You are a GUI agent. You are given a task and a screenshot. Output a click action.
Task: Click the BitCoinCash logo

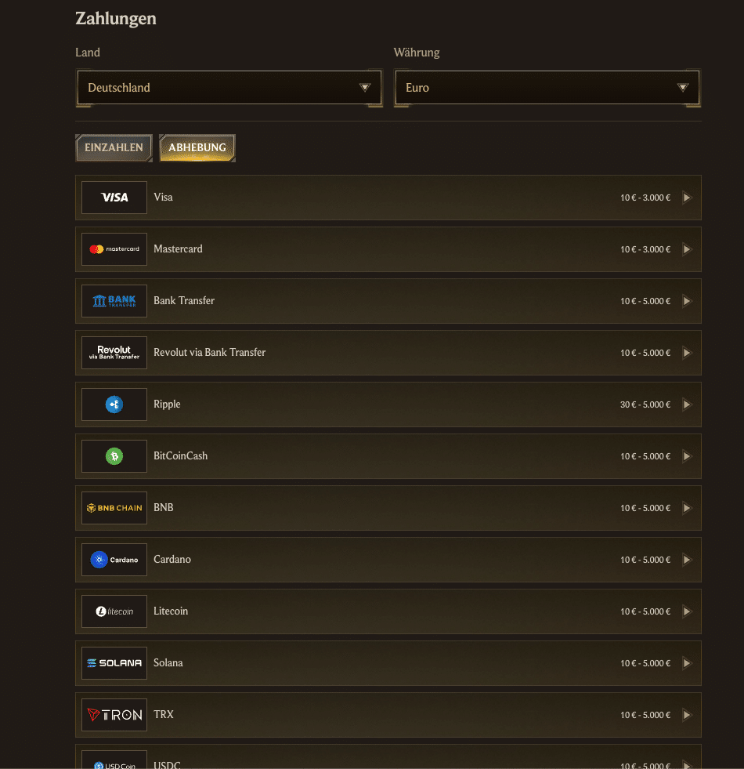114,456
